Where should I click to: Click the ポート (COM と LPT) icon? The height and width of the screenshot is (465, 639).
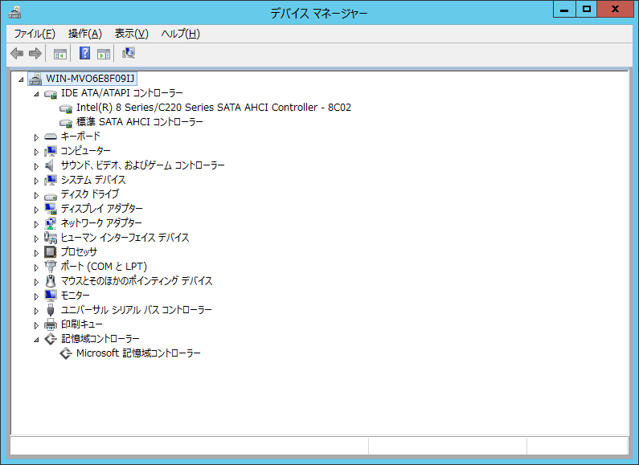tap(51, 267)
